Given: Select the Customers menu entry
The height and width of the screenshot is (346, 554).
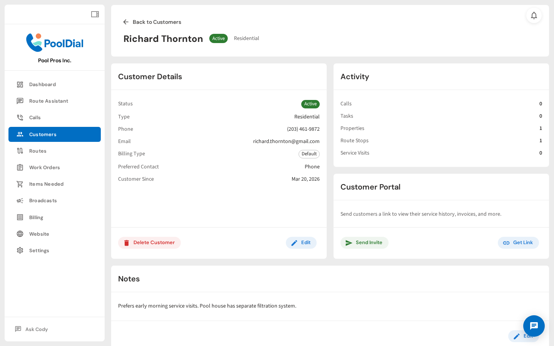Looking at the screenshot, I should point(43,134).
